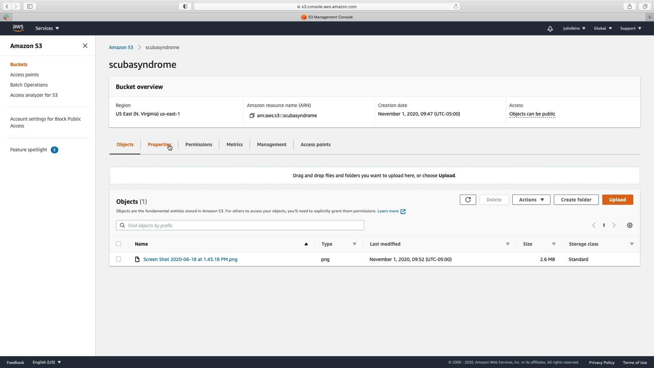Select all objects with header checkbox
The height and width of the screenshot is (368, 654).
(118, 244)
